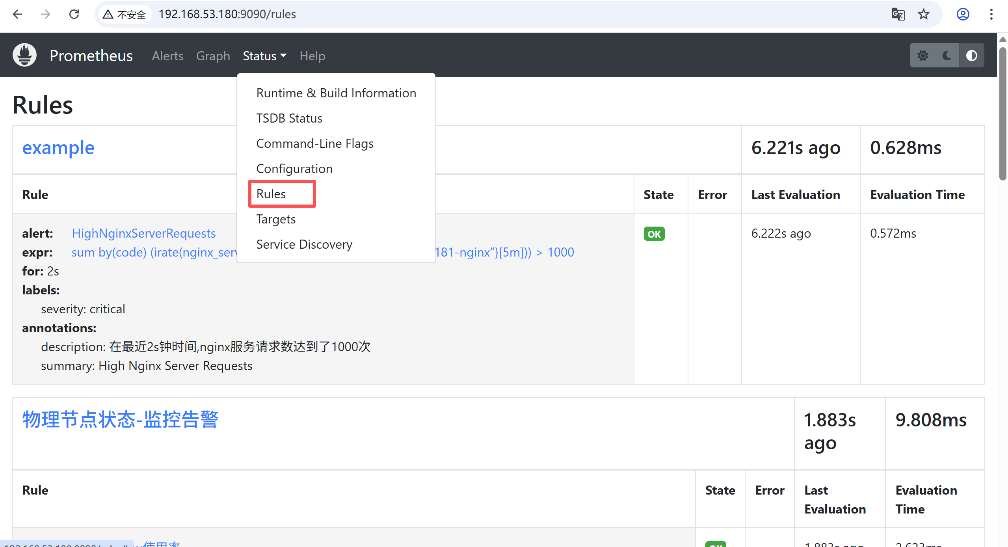
Task: Navigate back in the browser
Action: pyautogui.click(x=17, y=14)
